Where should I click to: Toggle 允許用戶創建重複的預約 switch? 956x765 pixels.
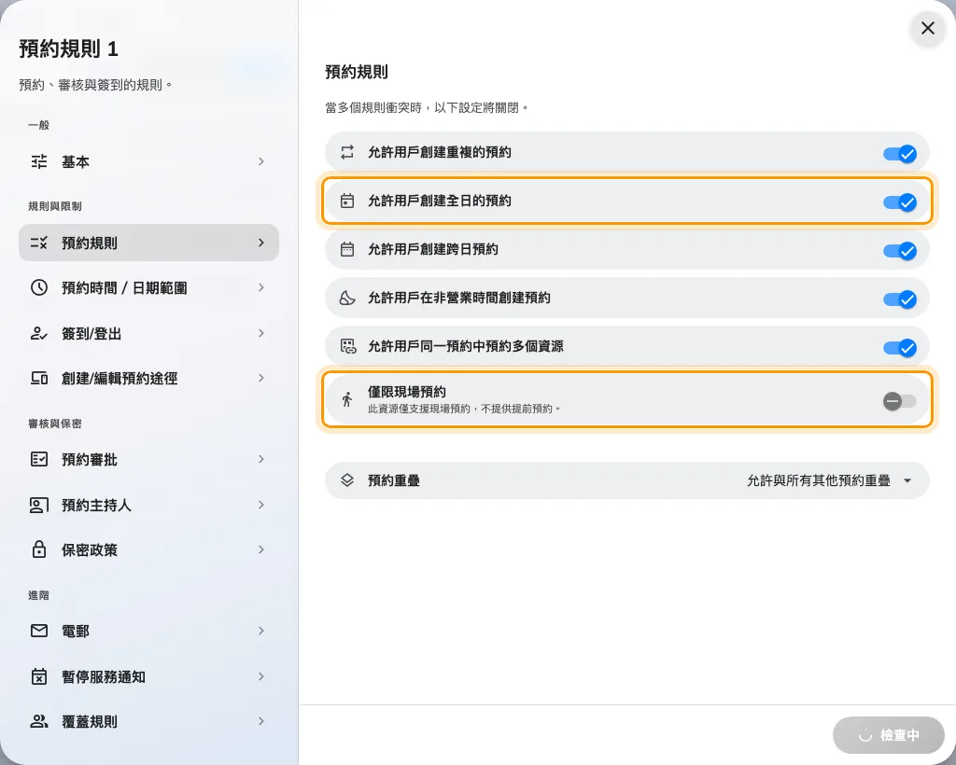coord(900,154)
